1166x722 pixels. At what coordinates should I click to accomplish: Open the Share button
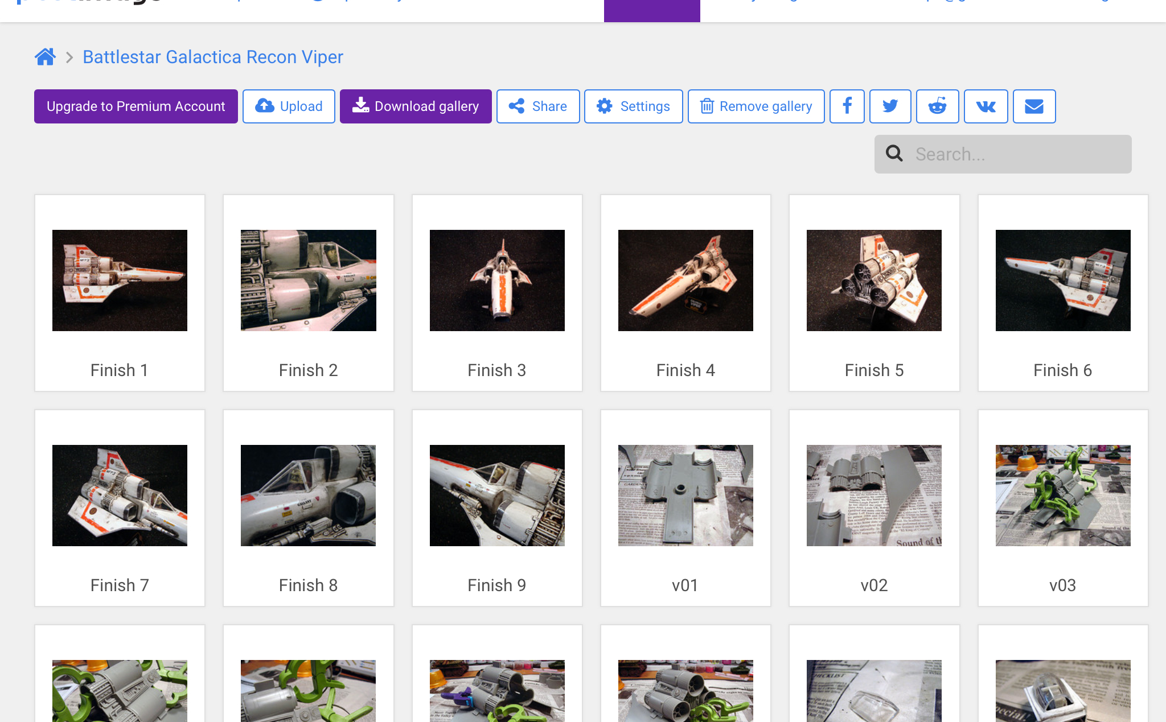[x=538, y=106]
